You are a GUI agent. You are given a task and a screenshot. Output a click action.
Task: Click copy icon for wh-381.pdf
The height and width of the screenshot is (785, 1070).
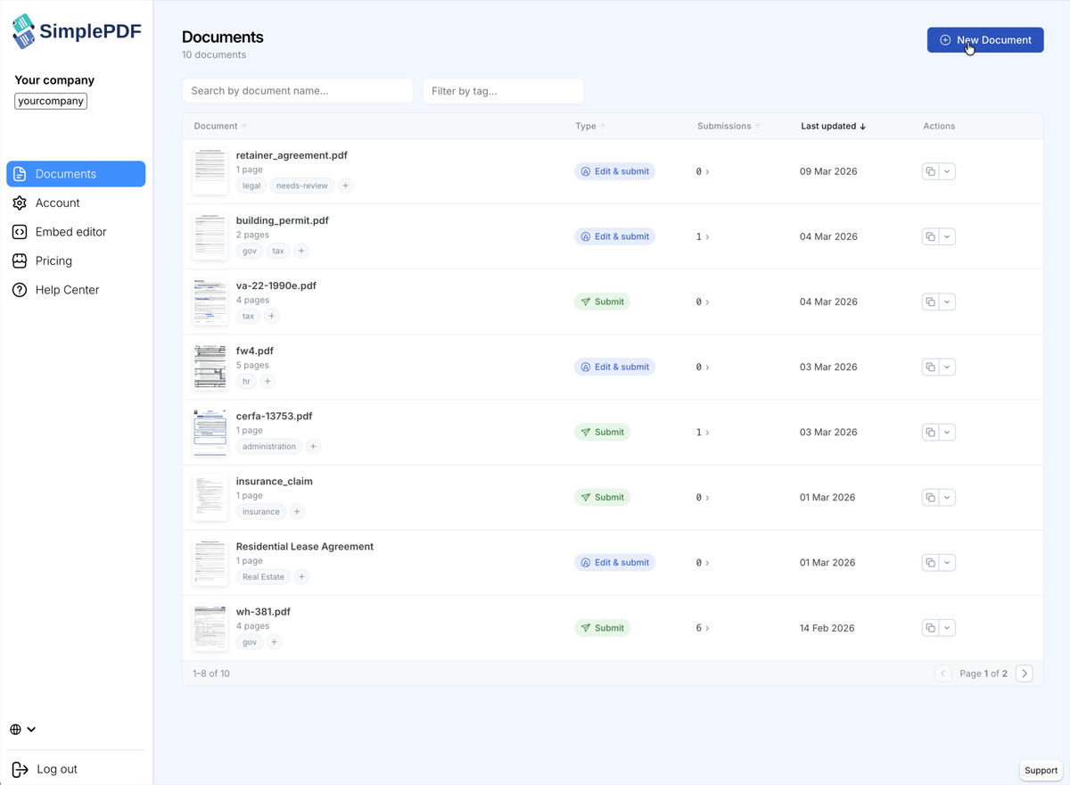[x=930, y=628]
